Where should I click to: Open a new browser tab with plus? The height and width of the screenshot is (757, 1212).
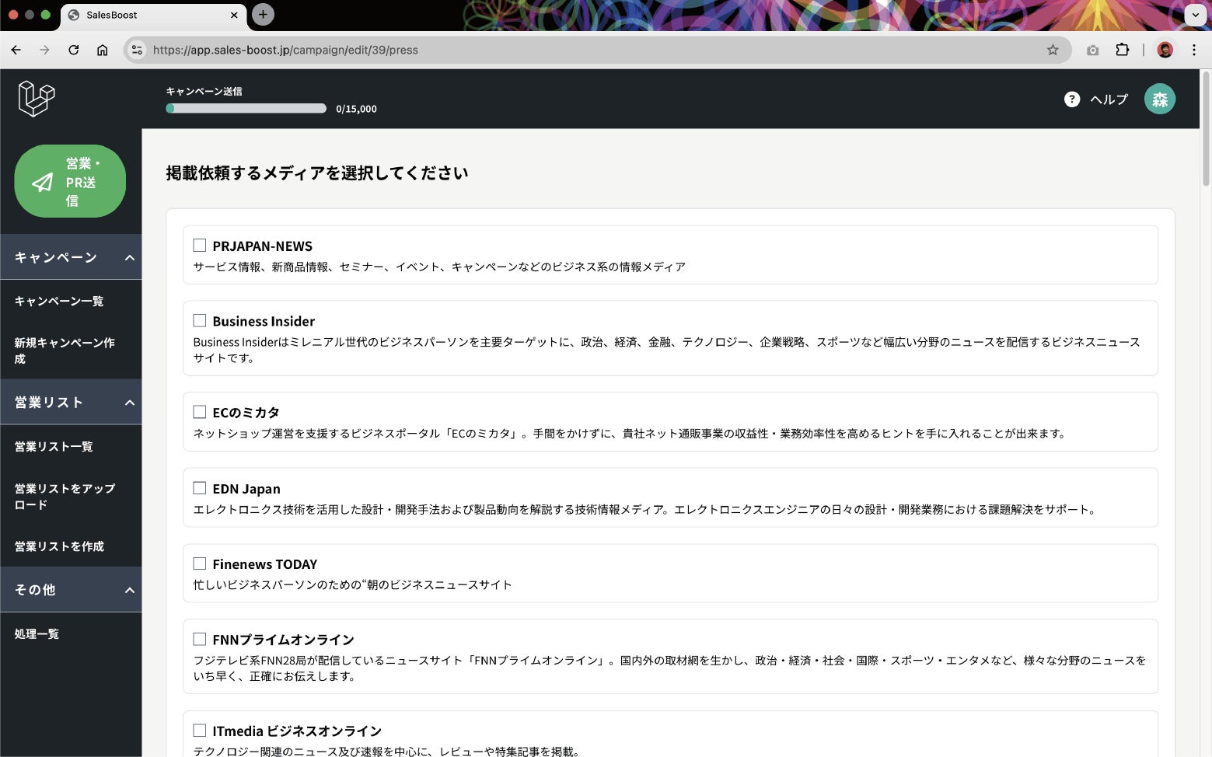pyautogui.click(x=263, y=14)
